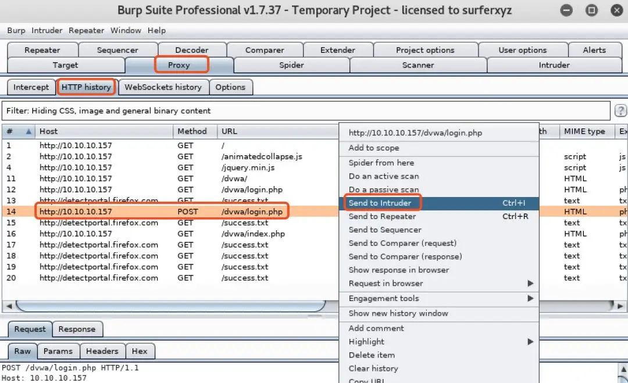628x383 pixels.
Task: Click the left arrow of horizontal scrollbar
Action: (9, 306)
